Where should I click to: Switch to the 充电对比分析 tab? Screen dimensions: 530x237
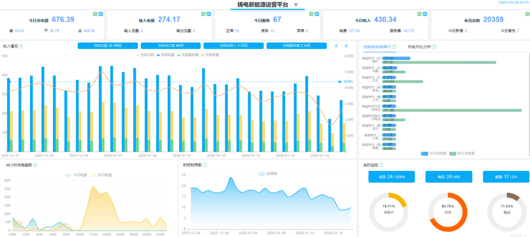click(420, 47)
